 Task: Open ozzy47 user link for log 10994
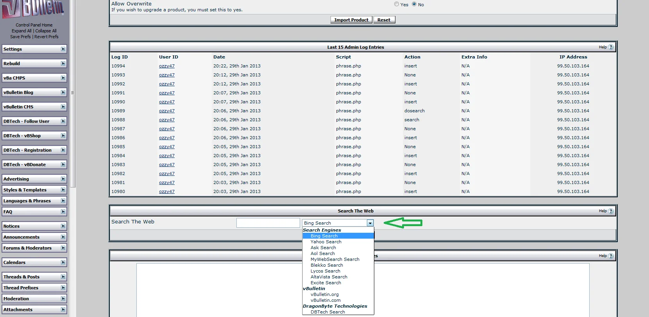[167, 66]
